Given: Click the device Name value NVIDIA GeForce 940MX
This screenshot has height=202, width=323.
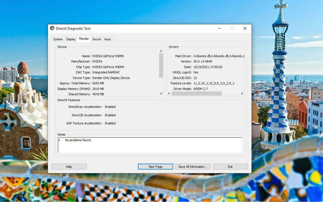Looking at the screenshot, I should tap(108, 56).
